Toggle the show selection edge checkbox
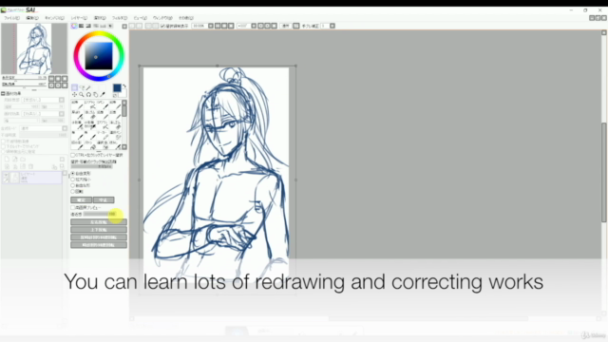Screen dimensions: 608x342 pos(162,26)
